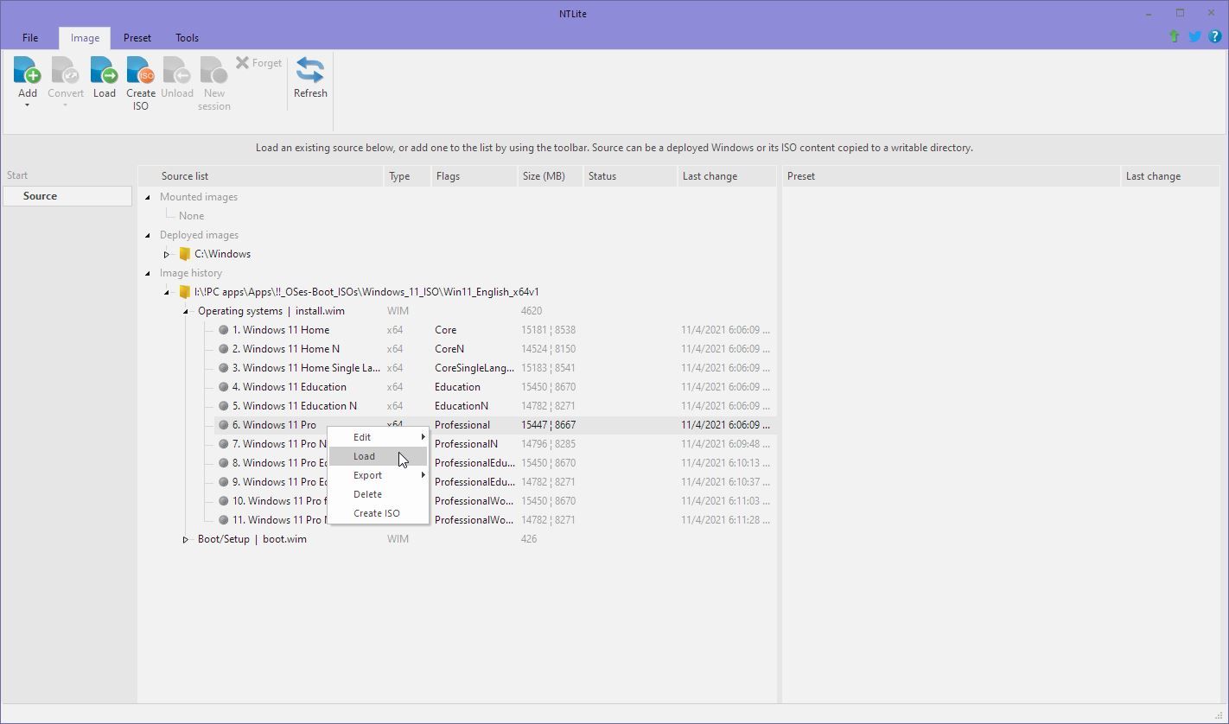Viewport: 1229px width, 724px height.
Task: Sort by Size (MB) column header
Action: (x=551, y=176)
